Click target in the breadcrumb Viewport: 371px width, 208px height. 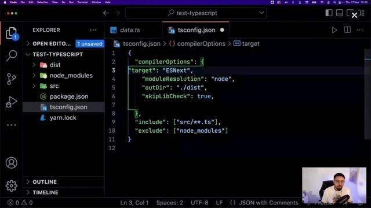click(x=251, y=44)
